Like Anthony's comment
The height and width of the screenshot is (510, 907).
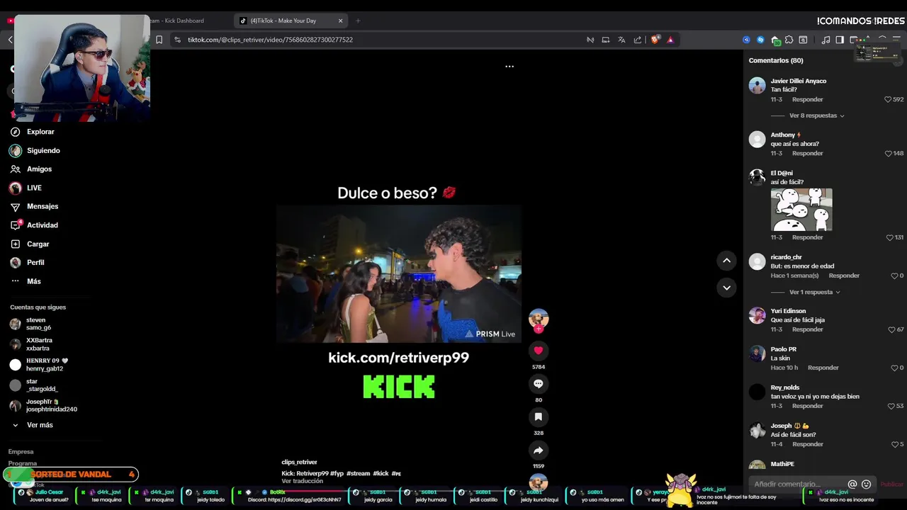click(888, 154)
